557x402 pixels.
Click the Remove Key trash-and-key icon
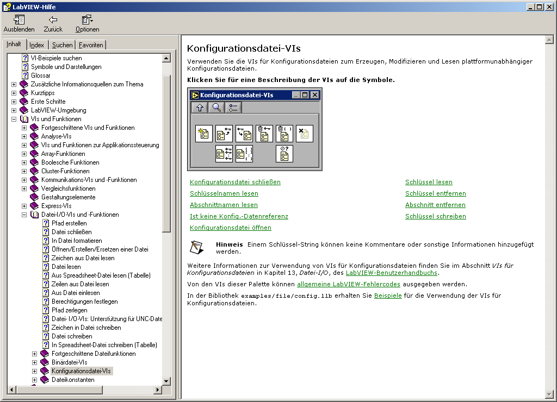pos(264,134)
